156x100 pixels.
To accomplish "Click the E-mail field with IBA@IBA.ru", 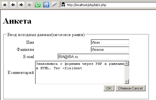I will click(x=93, y=57).
